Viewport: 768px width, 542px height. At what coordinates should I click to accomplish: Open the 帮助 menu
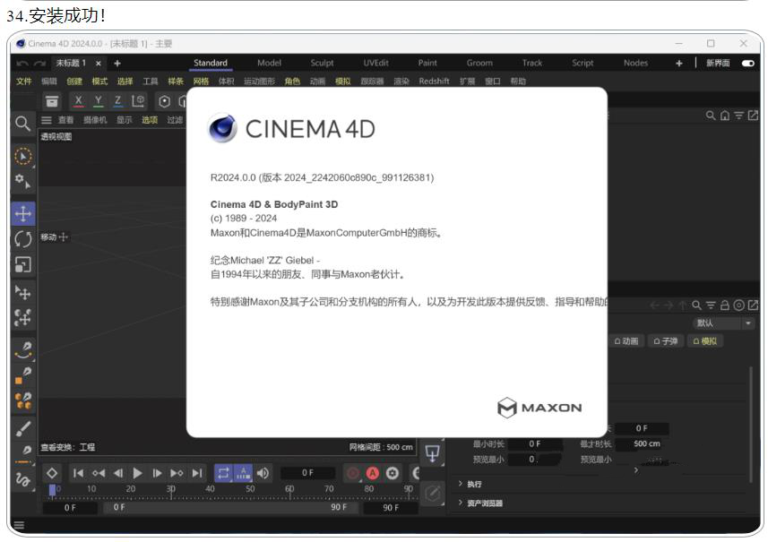pos(518,82)
